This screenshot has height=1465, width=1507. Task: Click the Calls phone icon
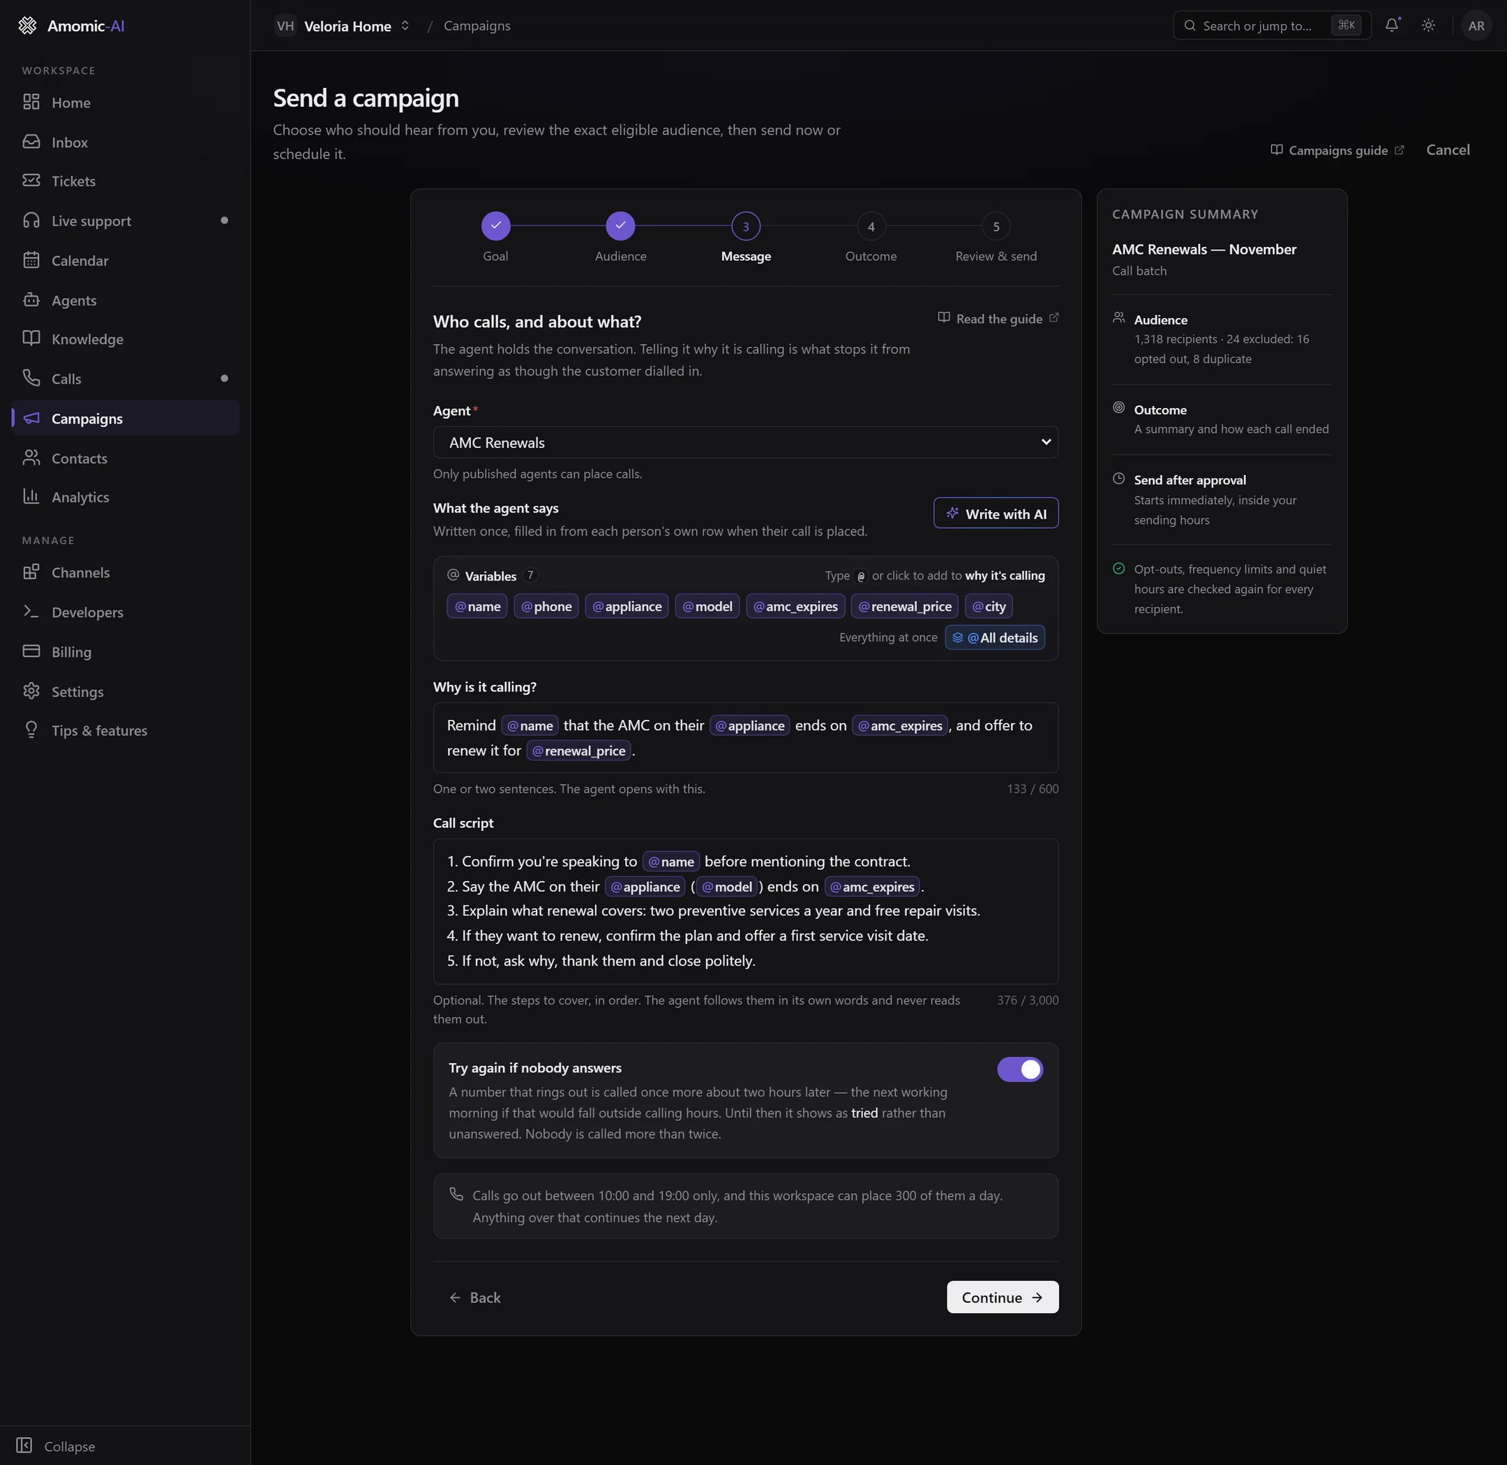(x=31, y=379)
